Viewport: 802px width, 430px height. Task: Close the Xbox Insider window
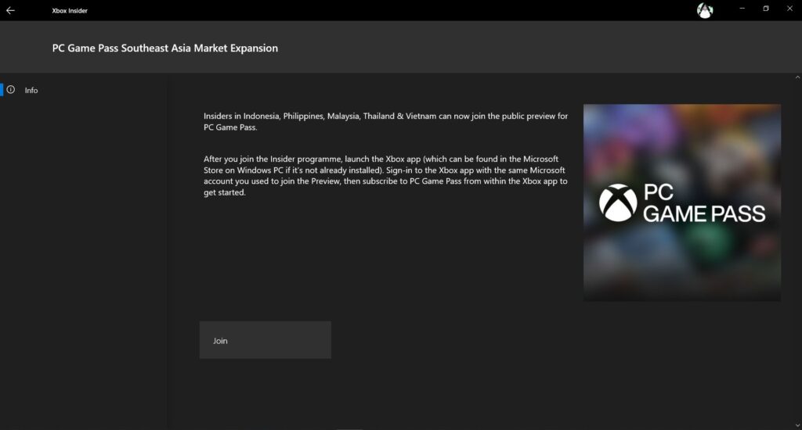(x=789, y=9)
